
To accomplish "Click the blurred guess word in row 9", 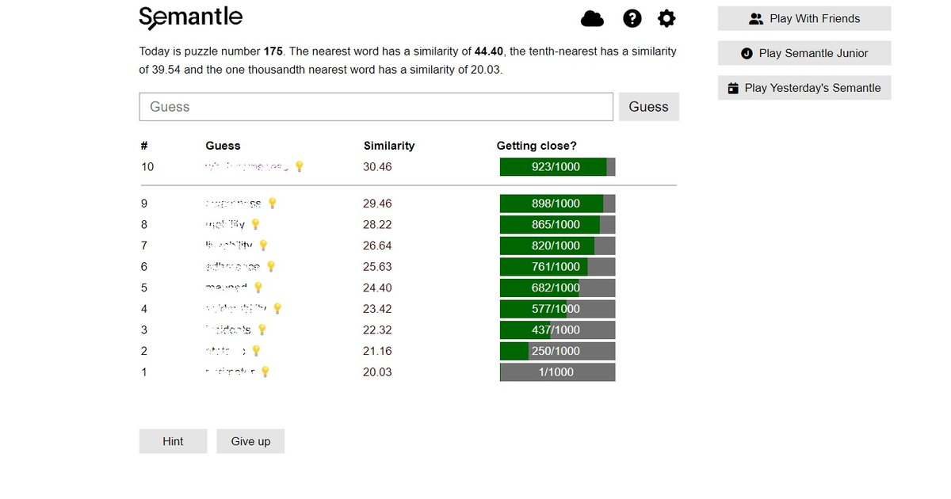I will [233, 204].
